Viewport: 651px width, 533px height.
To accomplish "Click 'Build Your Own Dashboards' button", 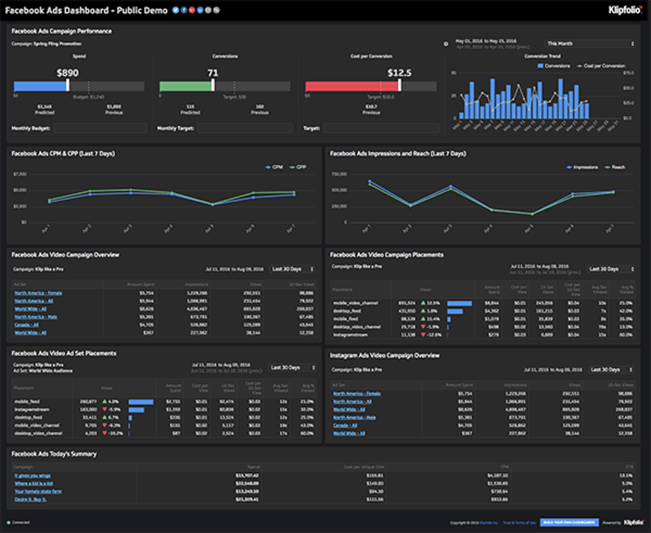I will [569, 522].
